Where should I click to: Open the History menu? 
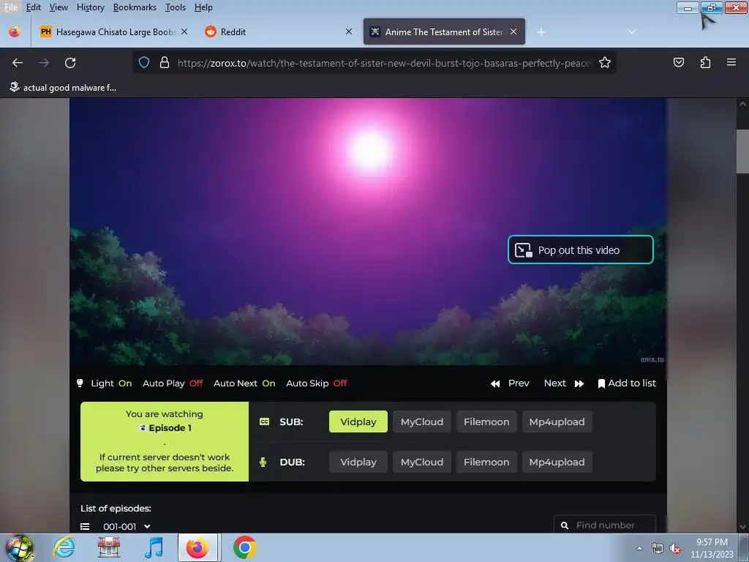(x=90, y=7)
